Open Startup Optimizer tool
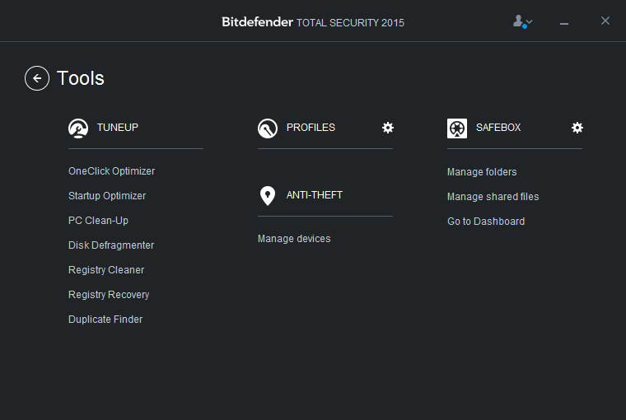This screenshot has height=420, width=626. (x=107, y=196)
